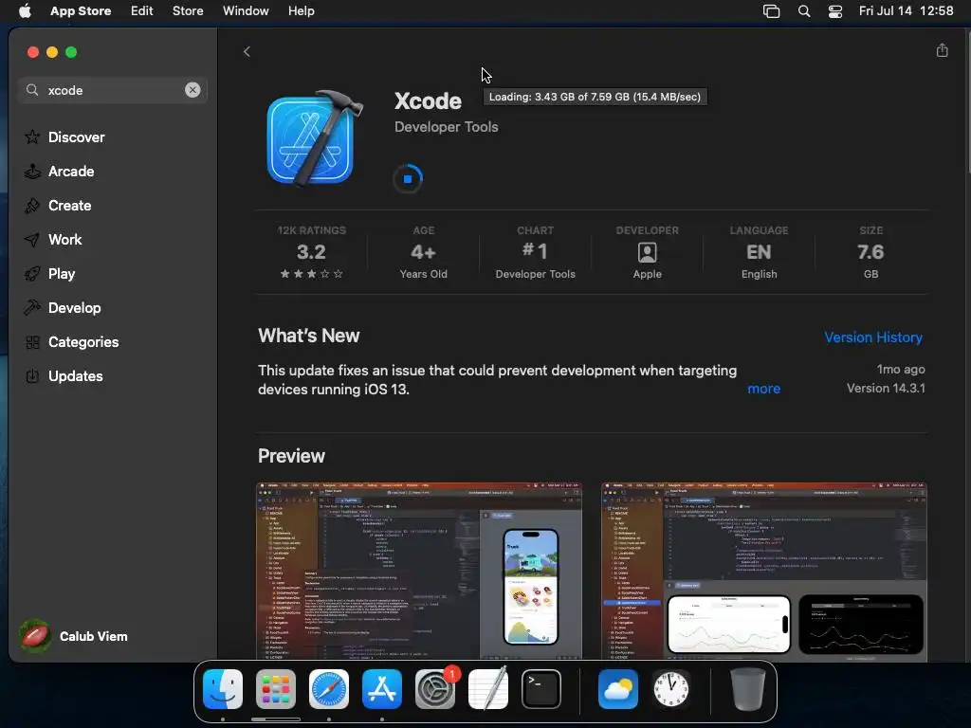Open Clock from the Dock
The image size is (971, 728).
tap(671, 689)
